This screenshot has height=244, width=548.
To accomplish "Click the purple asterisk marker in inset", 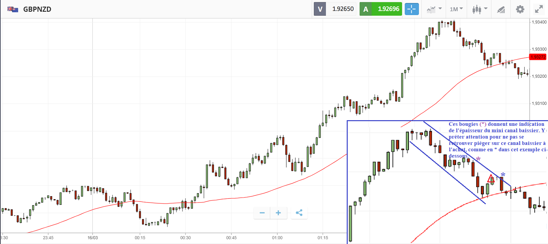I will pos(478,159).
